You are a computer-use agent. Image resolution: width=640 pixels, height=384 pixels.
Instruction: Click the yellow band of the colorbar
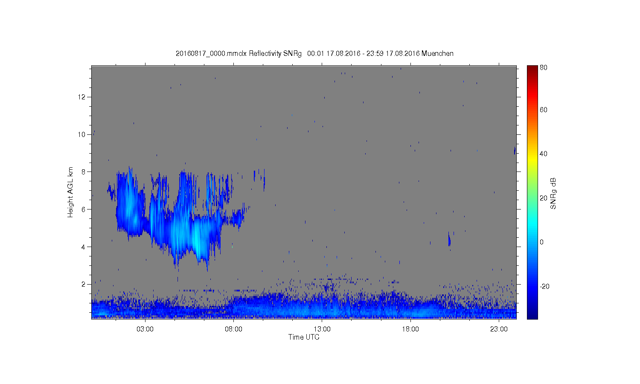click(x=532, y=160)
